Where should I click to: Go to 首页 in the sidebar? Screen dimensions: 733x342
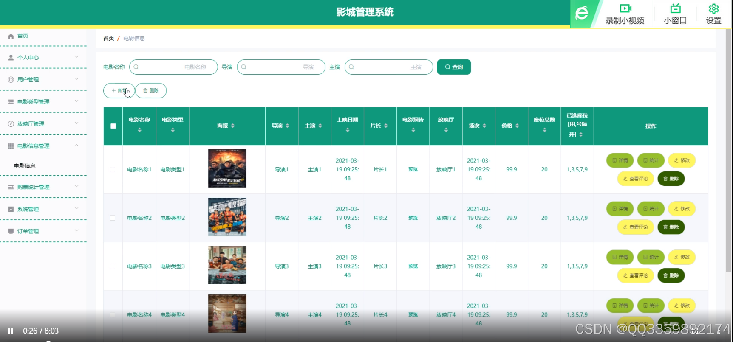point(23,36)
